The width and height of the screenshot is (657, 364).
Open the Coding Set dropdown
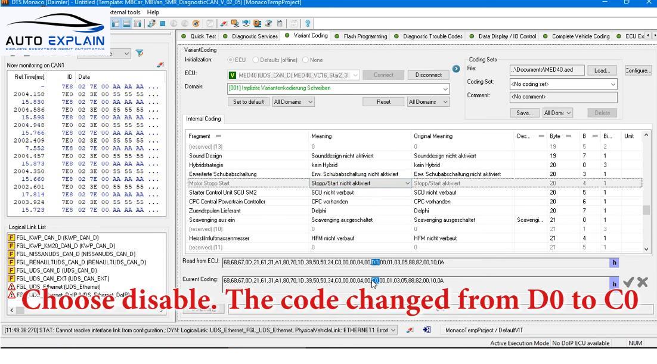[x=613, y=84]
